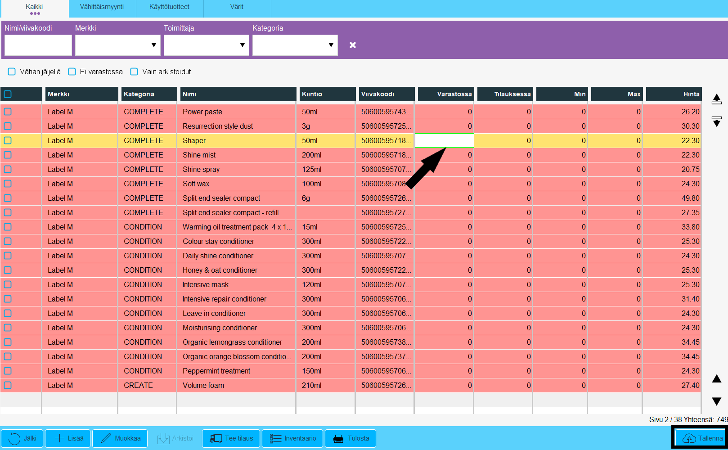Viewport: 728px width, 450px height.
Task: Sort by Tilauksessa column header
Action: coord(505,94)
